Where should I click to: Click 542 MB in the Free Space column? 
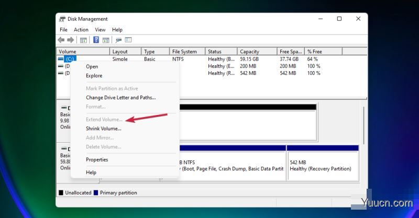coord(288,73)
